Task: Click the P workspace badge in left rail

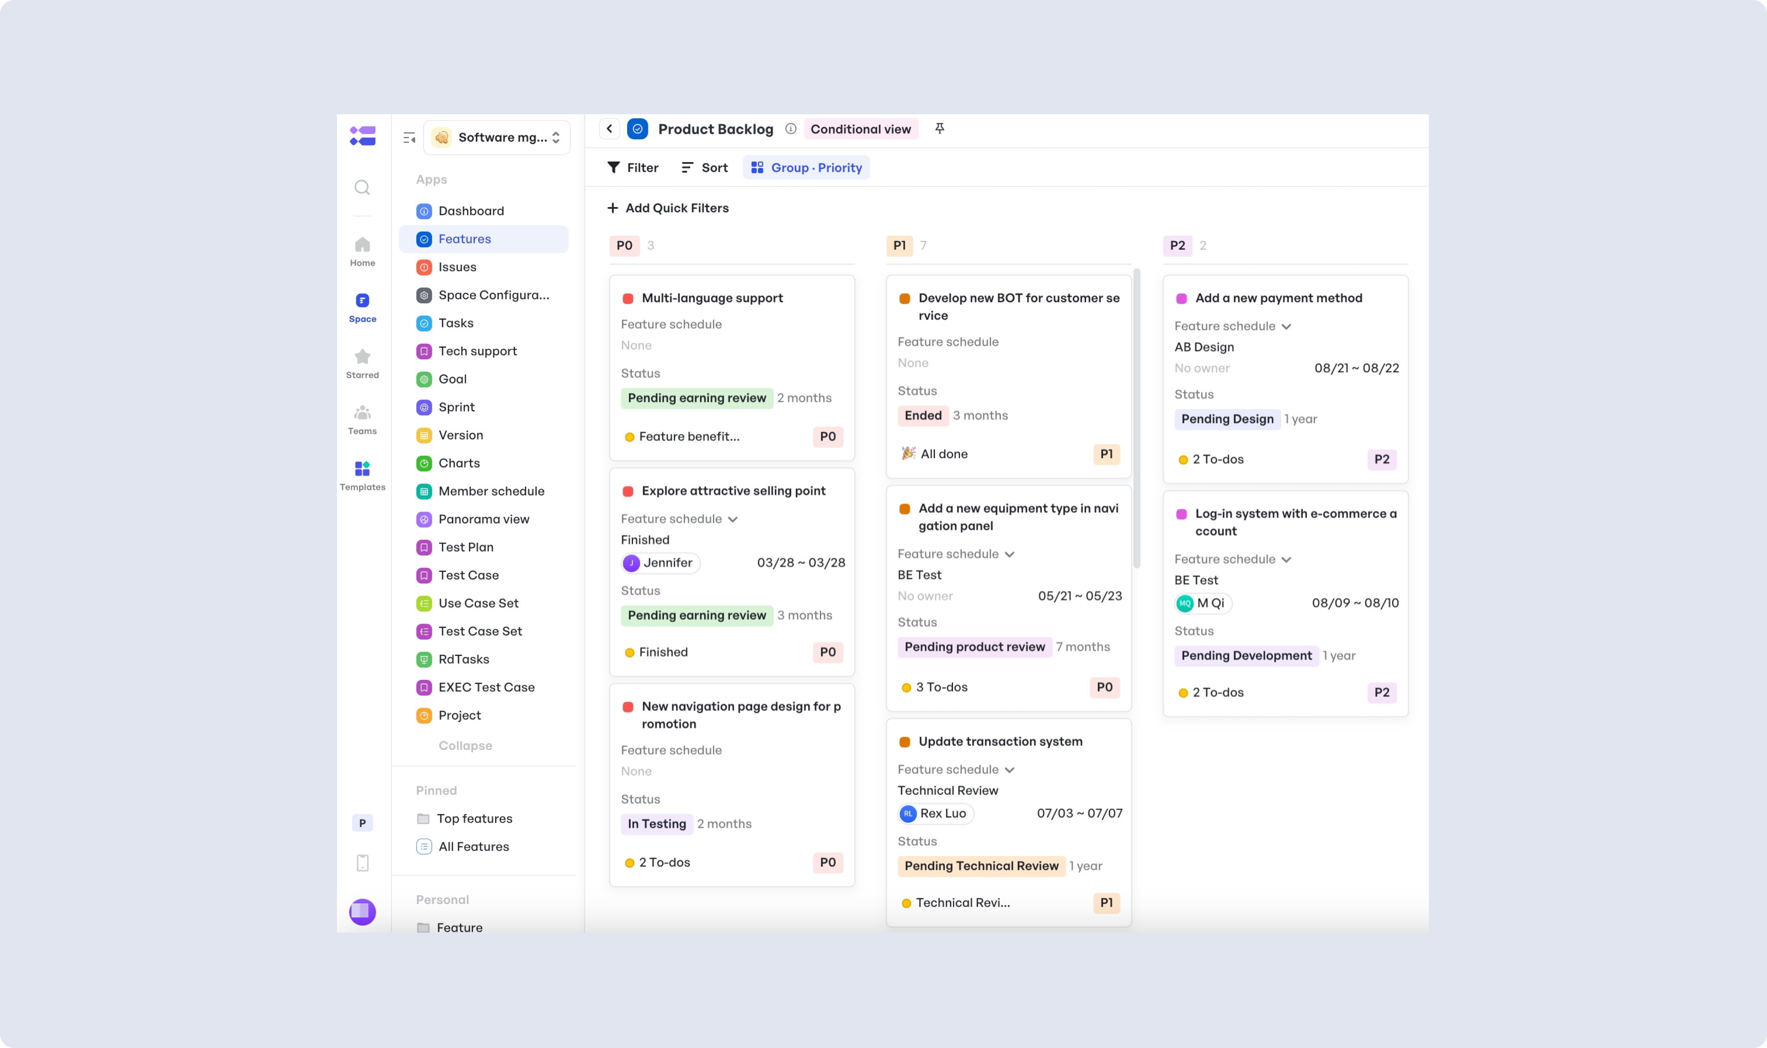Action: pyautogui.click(x=362, y=823)
